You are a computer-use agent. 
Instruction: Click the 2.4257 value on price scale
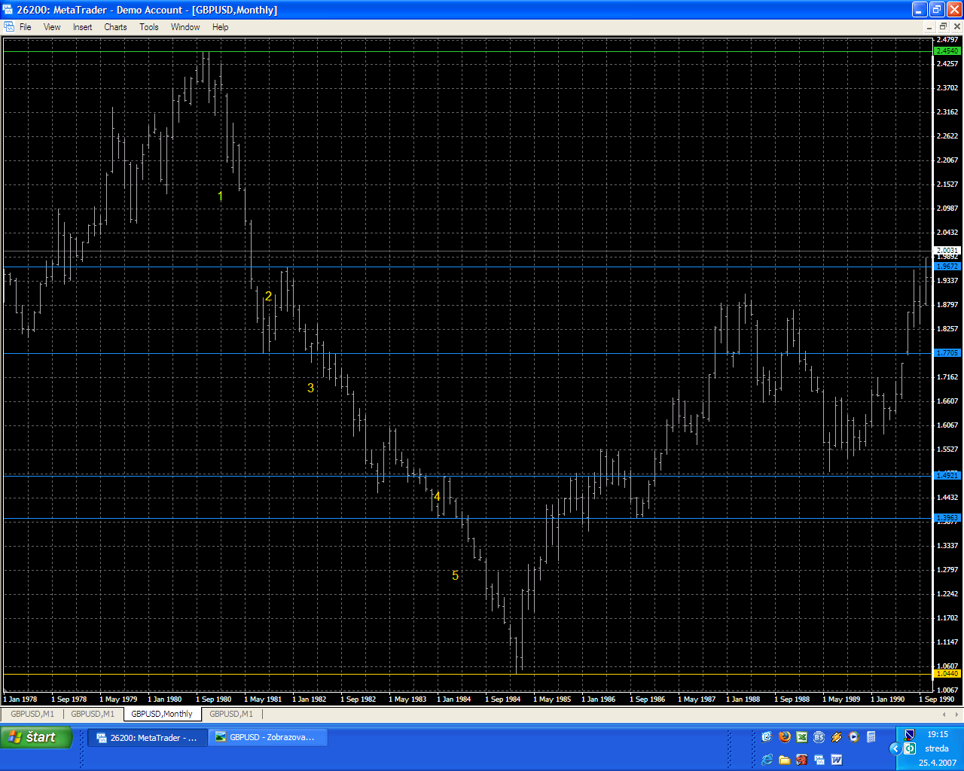coord(947,63)
